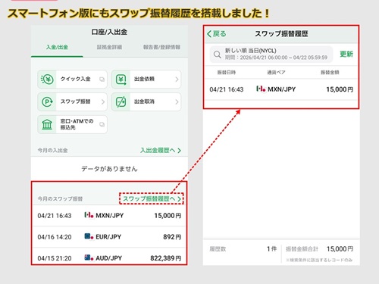Viewport: 379px width, 284px height.
Task: Go back with the 戻る button
Action: pyautogui.click(x=217, y=34)
